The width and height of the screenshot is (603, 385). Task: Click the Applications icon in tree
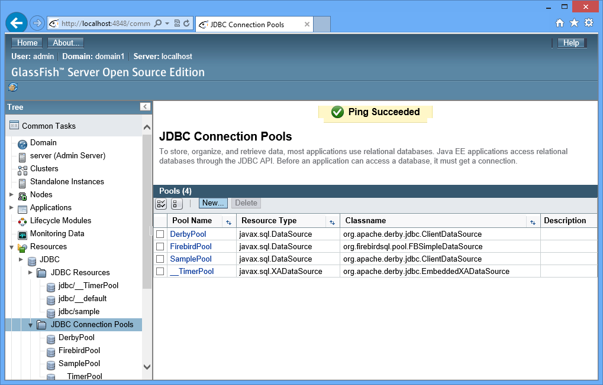tap(22, 209)
